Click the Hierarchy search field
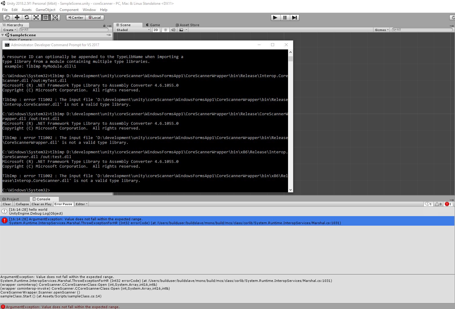The width and height of the screenshot is (455, 309). point(64,30)
